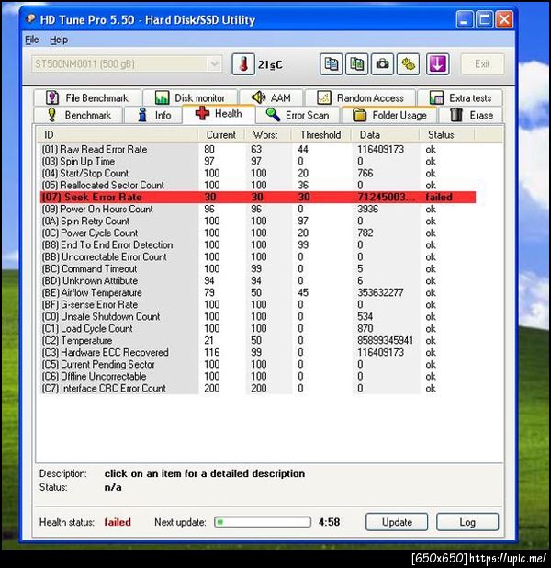Select the (05) Reallocated Sector Count row

coord(258,185)
